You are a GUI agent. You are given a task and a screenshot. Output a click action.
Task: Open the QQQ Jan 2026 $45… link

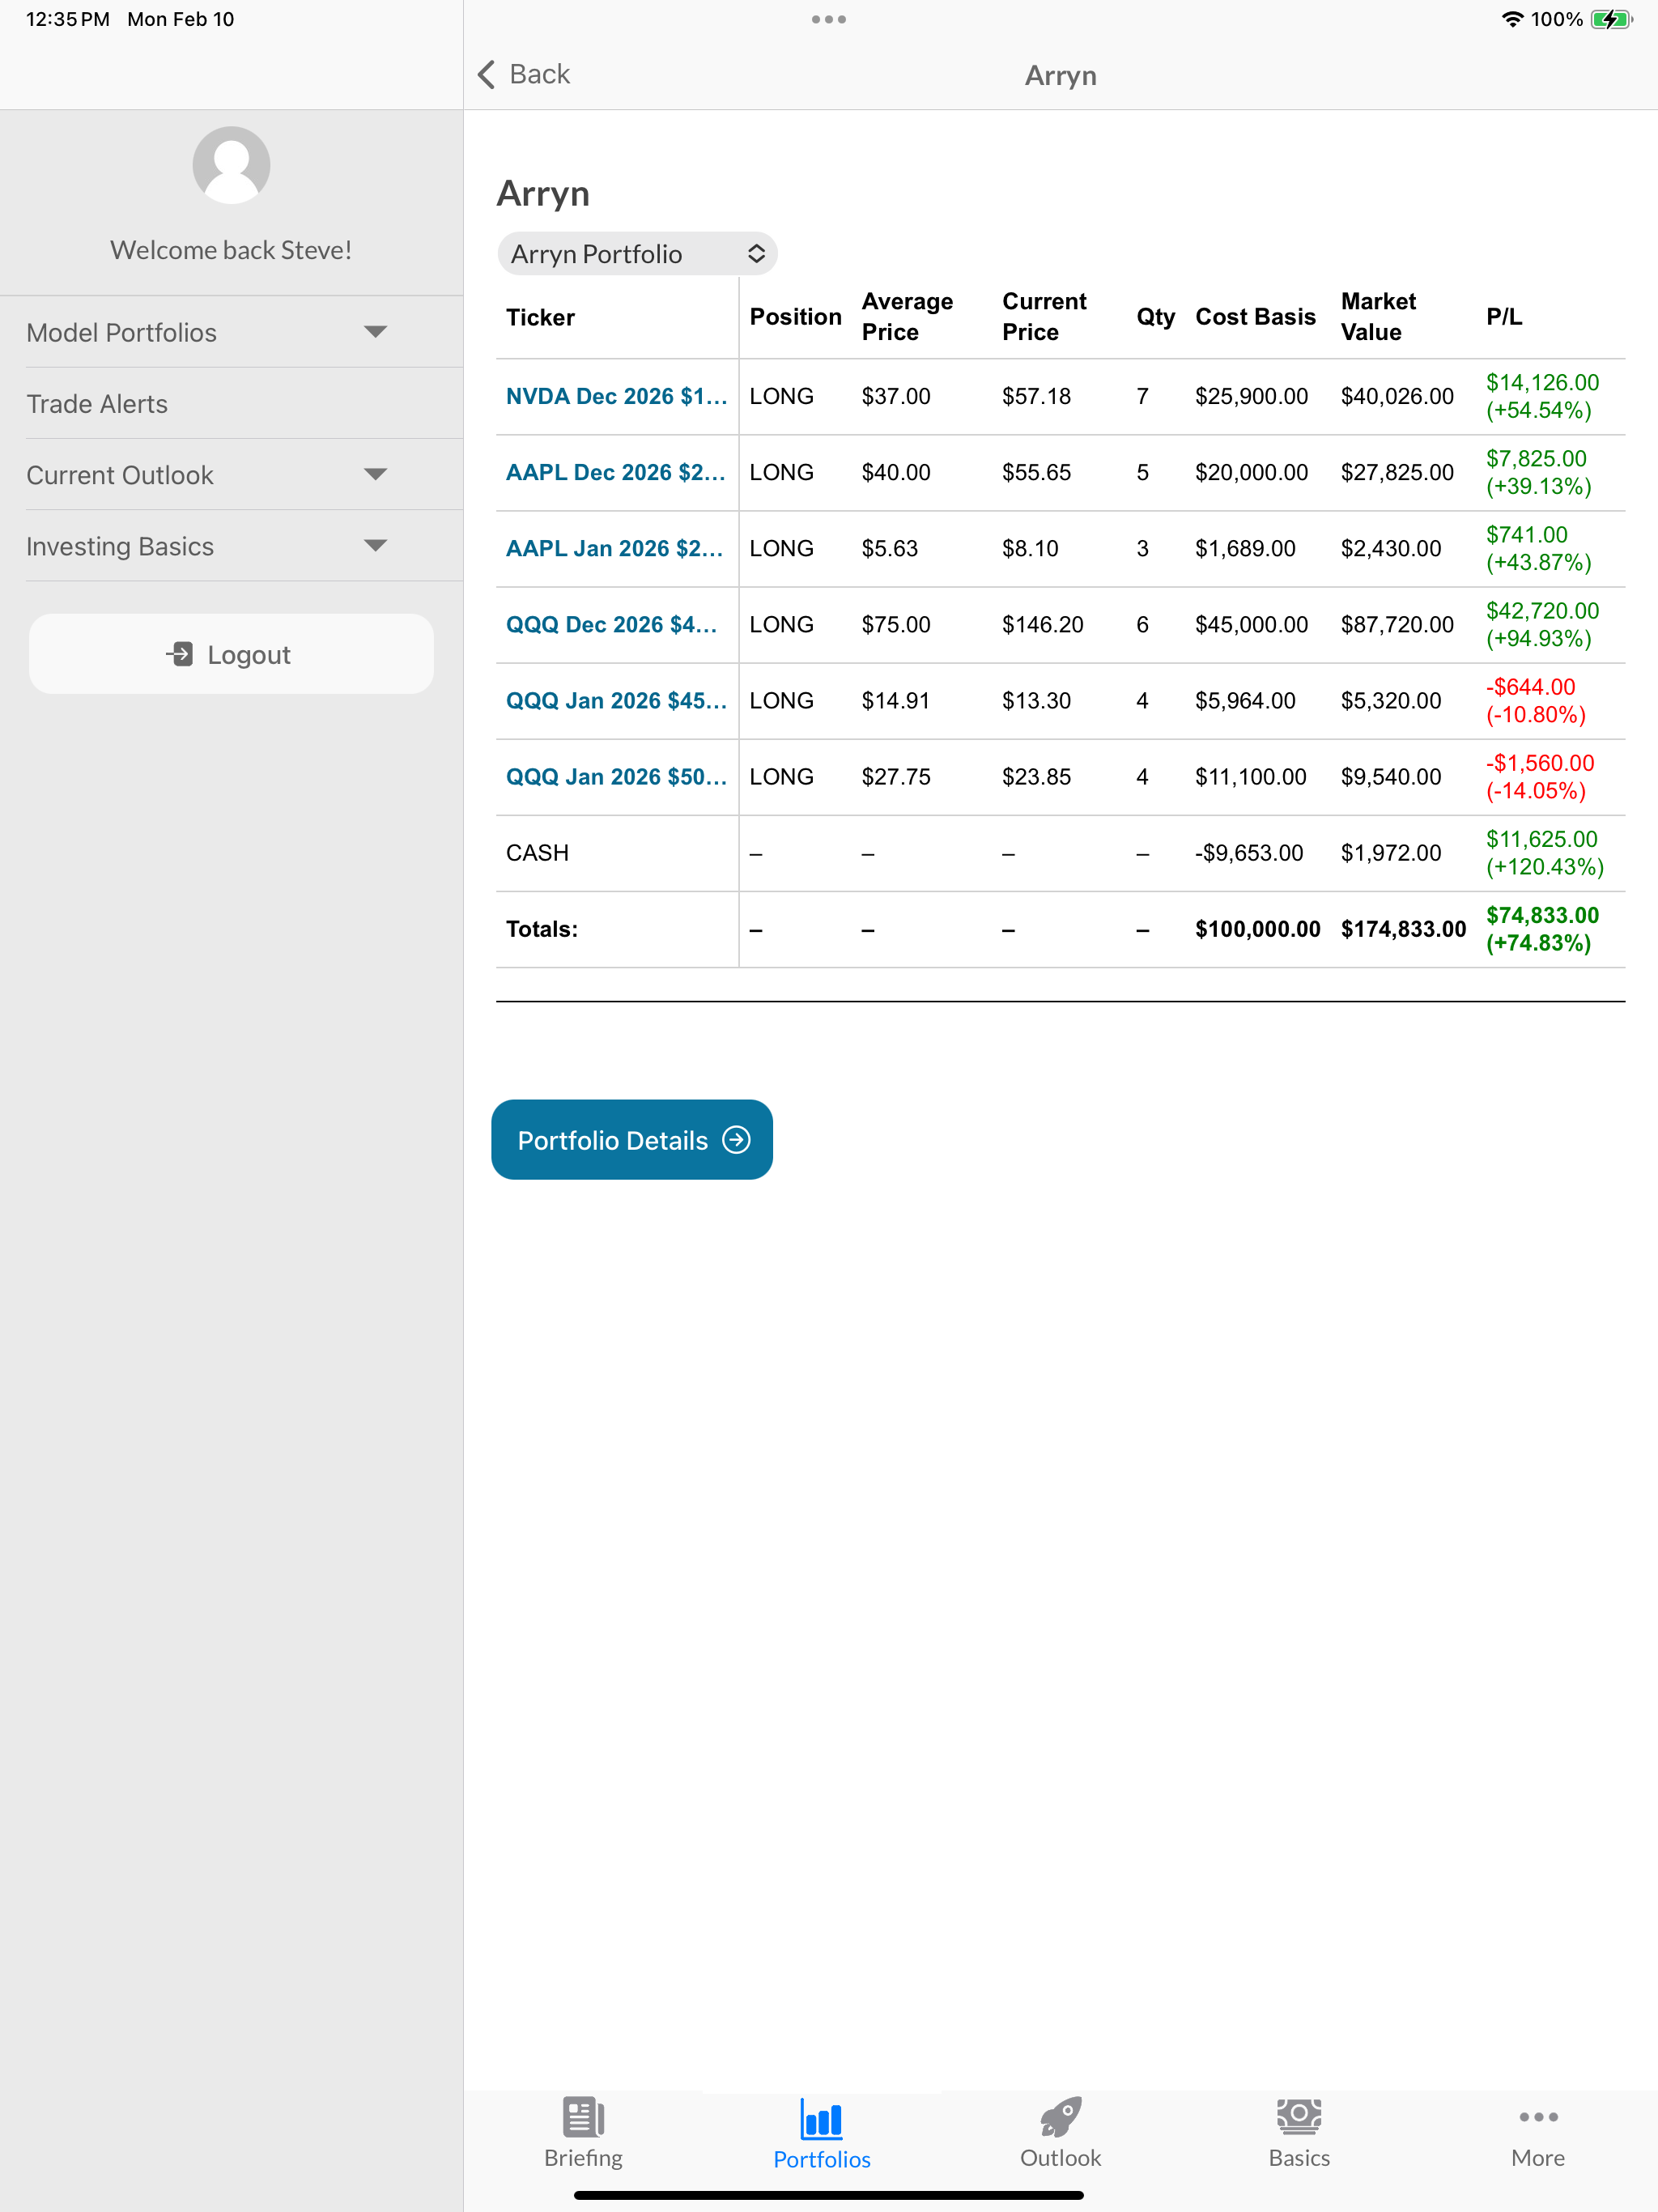pyautogui.click(x=616, y=700)
